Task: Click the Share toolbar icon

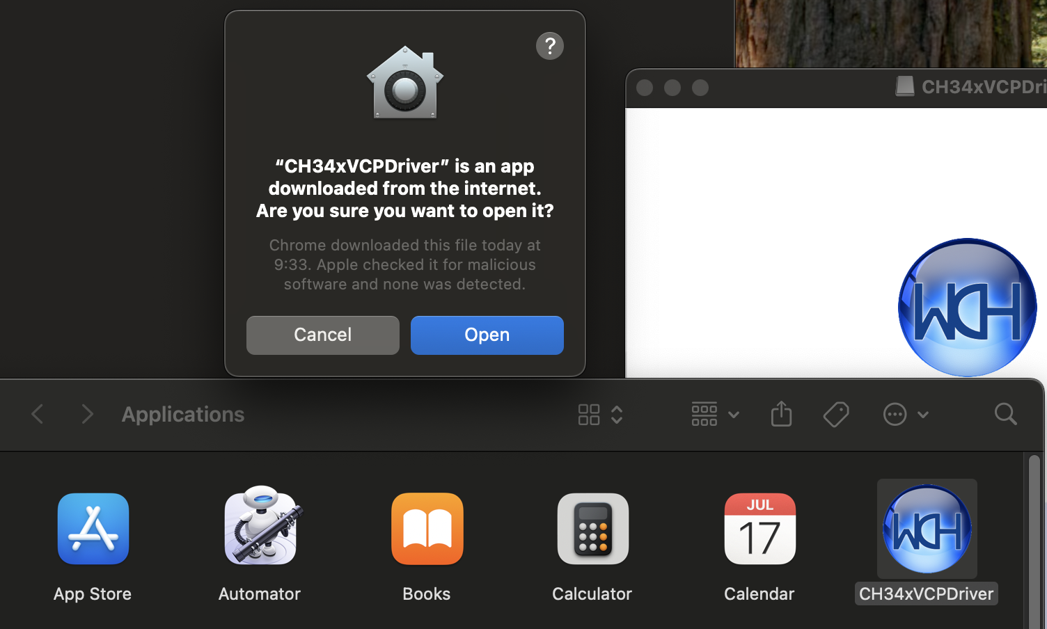Action: point(781,414)
